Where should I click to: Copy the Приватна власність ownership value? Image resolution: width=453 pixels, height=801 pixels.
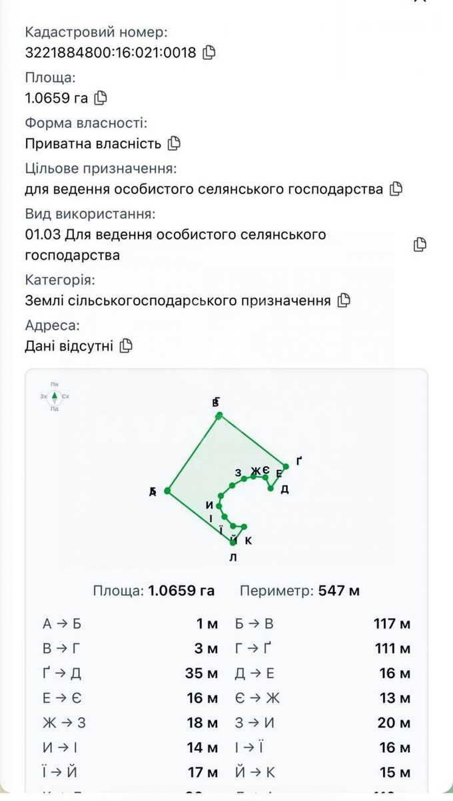coord(174,143)
